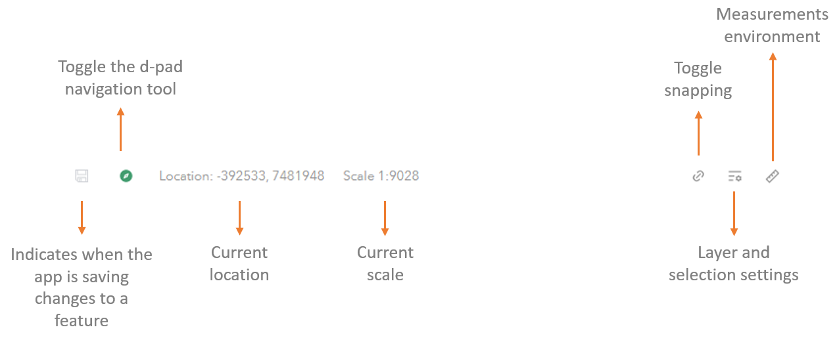Click the 'Toggle the d-pad navigation tool' label
Screen dimensions: 839x342
(120, 77)
